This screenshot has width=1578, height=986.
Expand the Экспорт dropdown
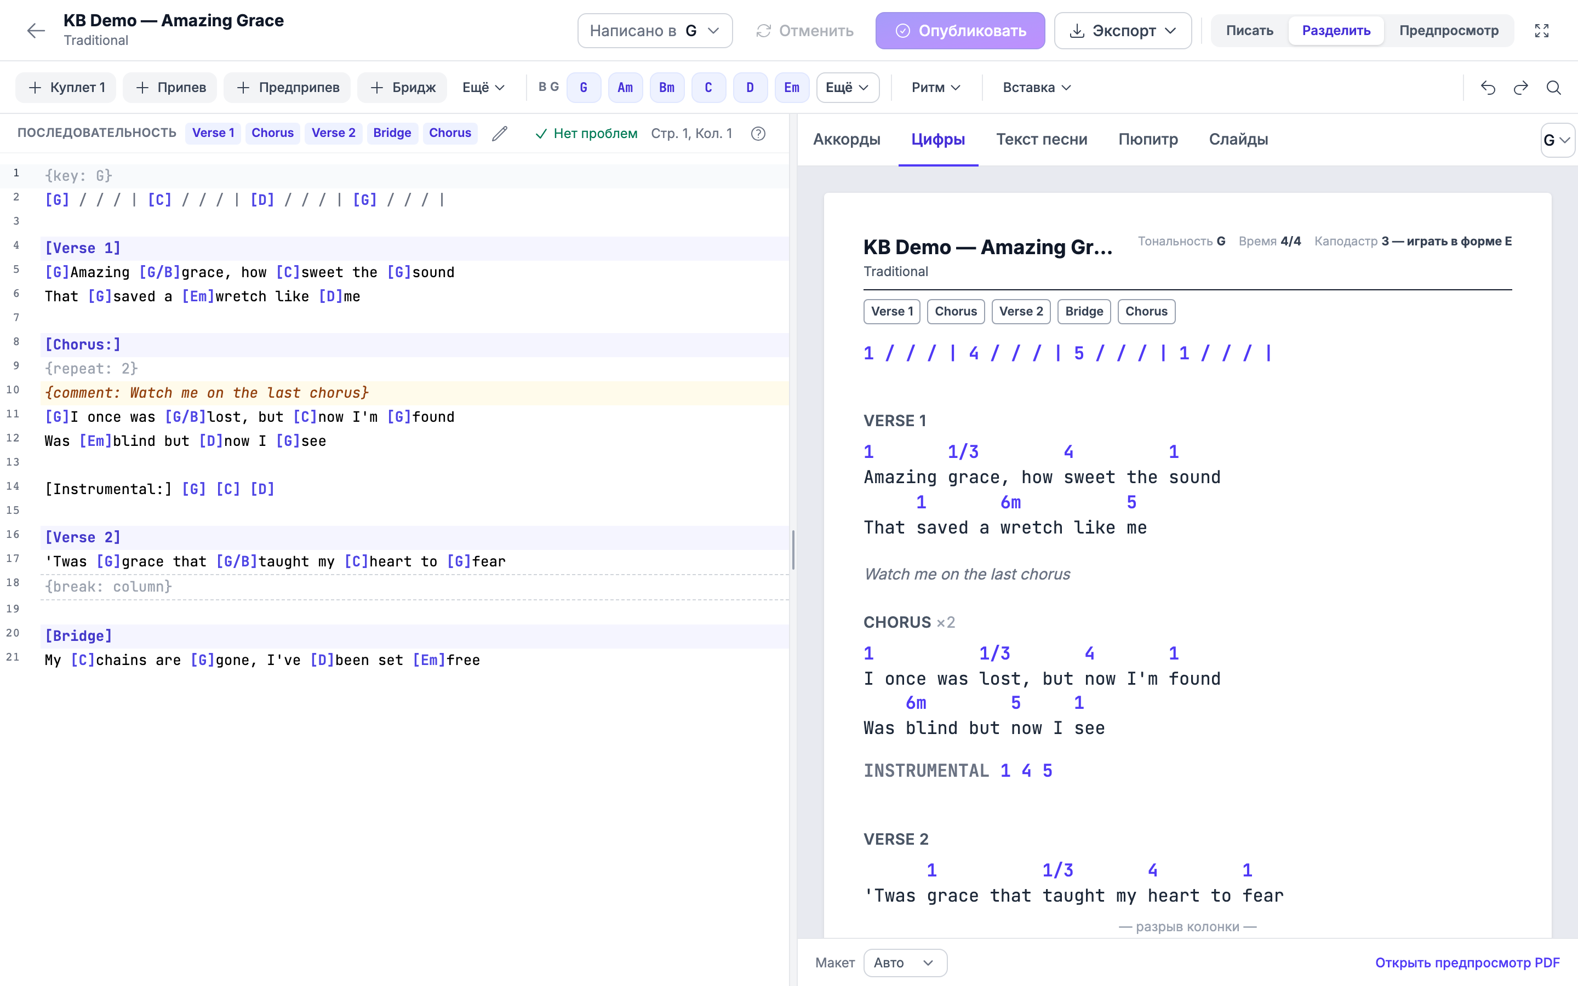point(1123,31)
